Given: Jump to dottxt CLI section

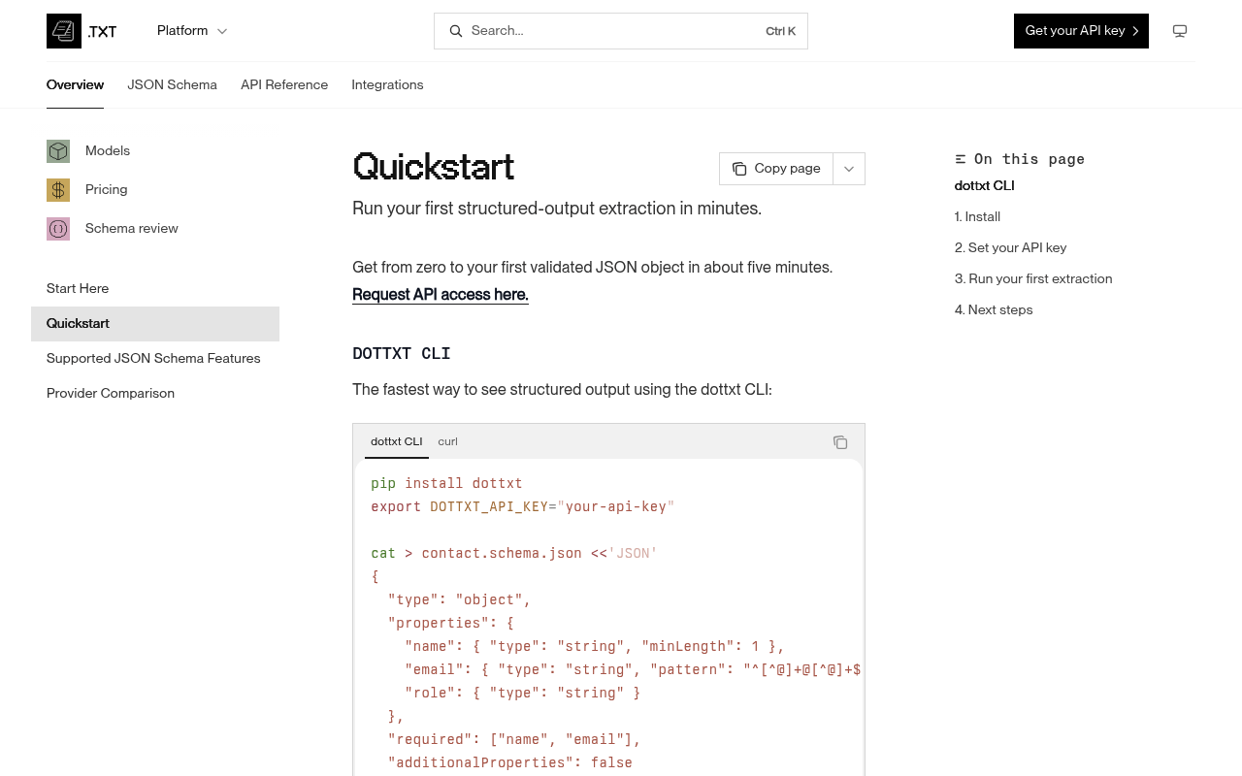Looking at the screenshot, I should pyautogui.click(x=985, y=186).
